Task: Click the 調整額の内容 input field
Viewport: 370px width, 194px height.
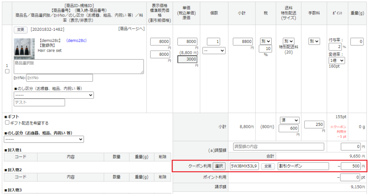Action: (279, 147)
